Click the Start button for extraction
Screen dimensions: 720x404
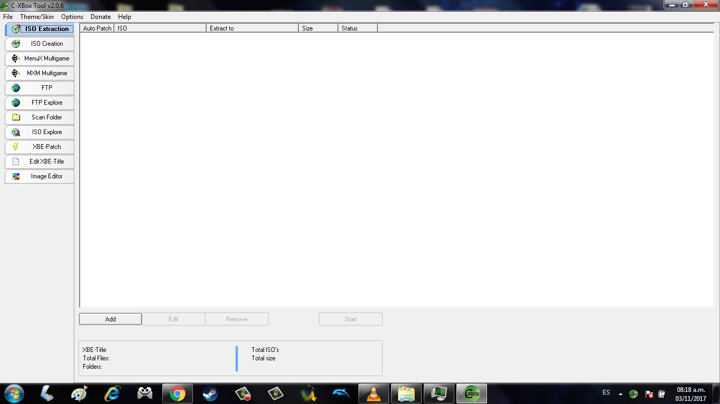pos(351,319)
